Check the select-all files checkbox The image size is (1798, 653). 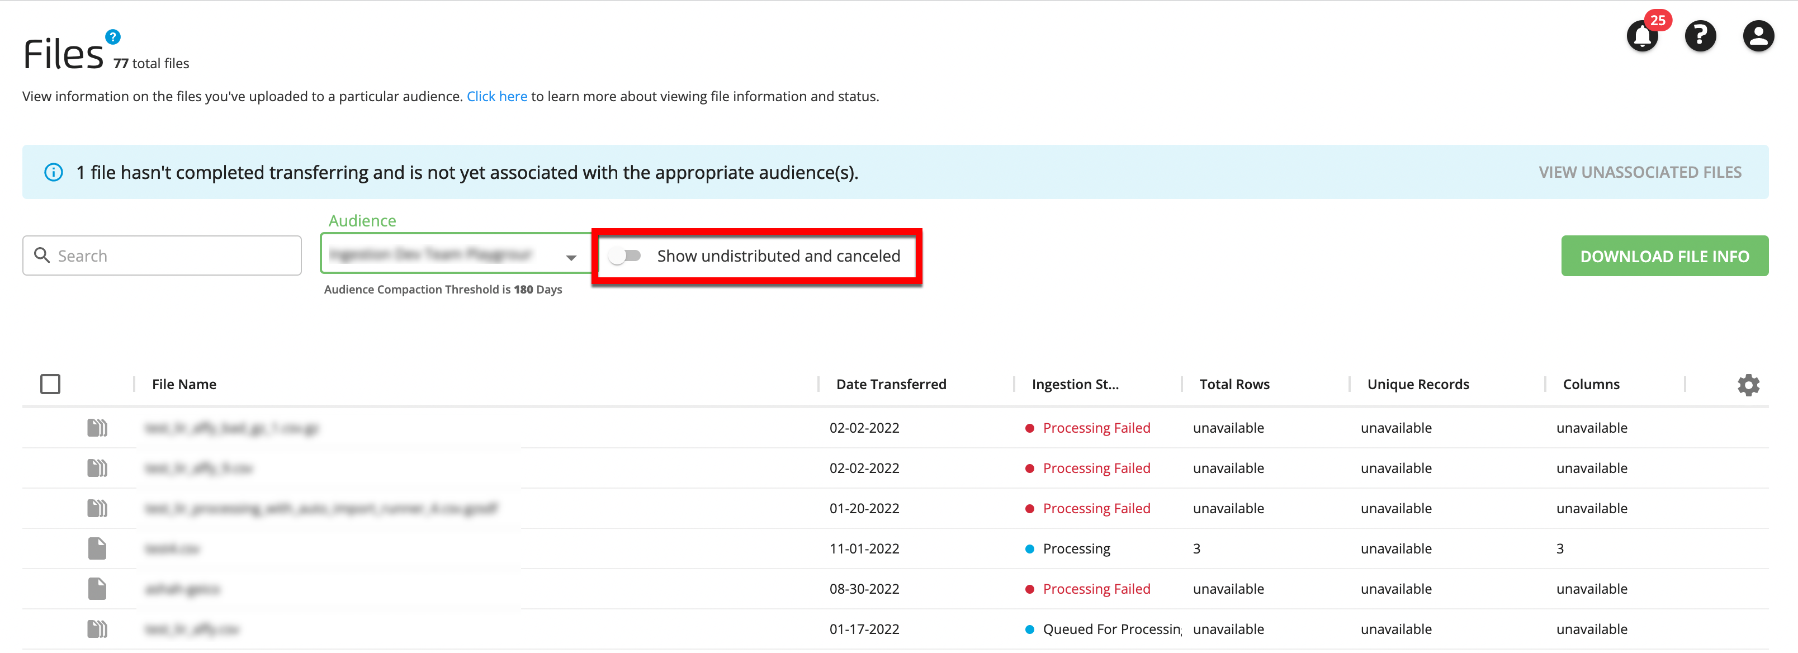coord(50,384)
